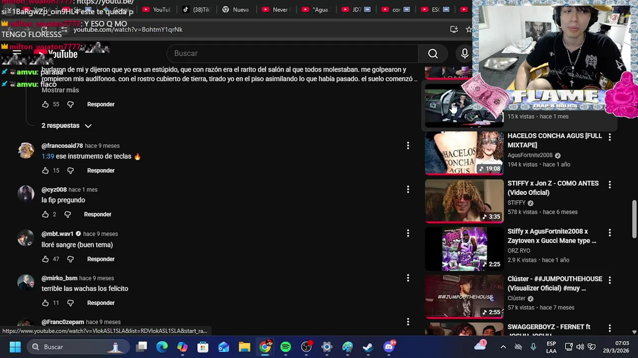
Task: Like the comment by @mirko_bsm
Action: pos(45,303)
